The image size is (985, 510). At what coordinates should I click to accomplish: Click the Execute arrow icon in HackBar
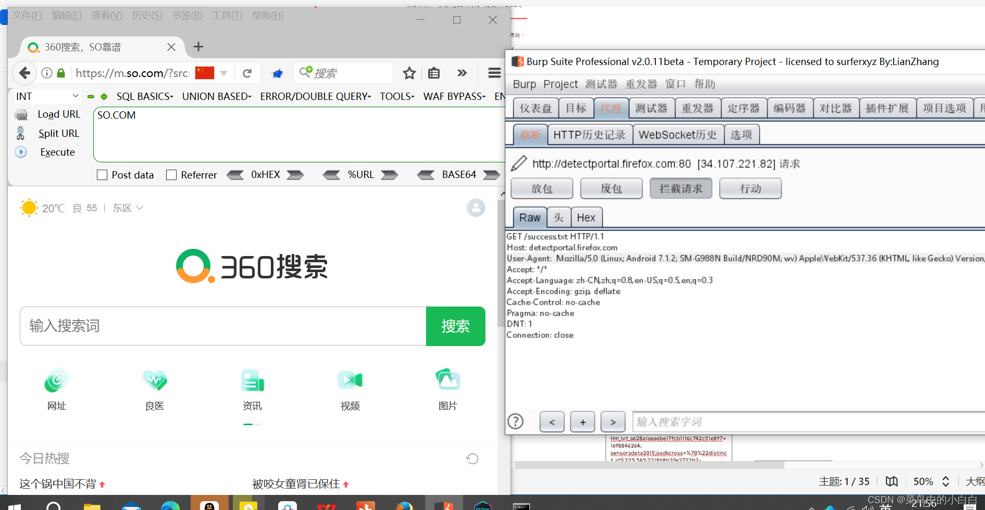21,152
